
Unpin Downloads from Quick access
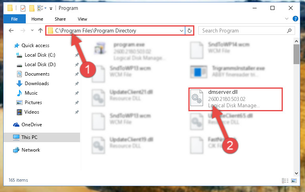coord(77,84)
